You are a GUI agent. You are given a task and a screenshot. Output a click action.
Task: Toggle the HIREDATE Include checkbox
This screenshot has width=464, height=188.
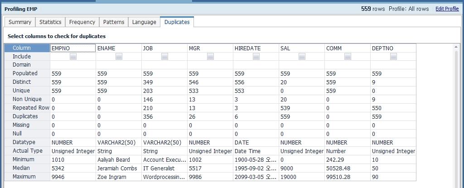coord(256,57)
